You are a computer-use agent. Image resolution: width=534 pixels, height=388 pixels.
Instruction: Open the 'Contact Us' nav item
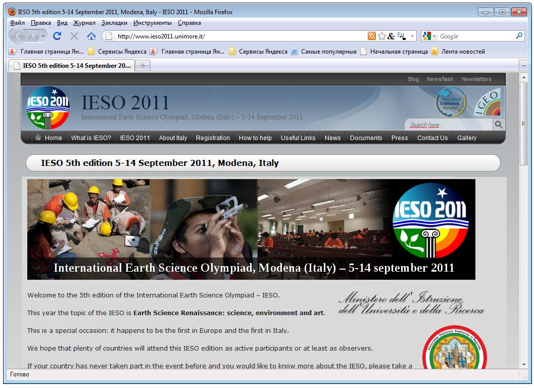(x=432, y=138)
